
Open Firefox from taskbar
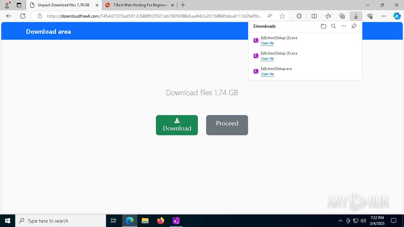click(x=161, y=221)
